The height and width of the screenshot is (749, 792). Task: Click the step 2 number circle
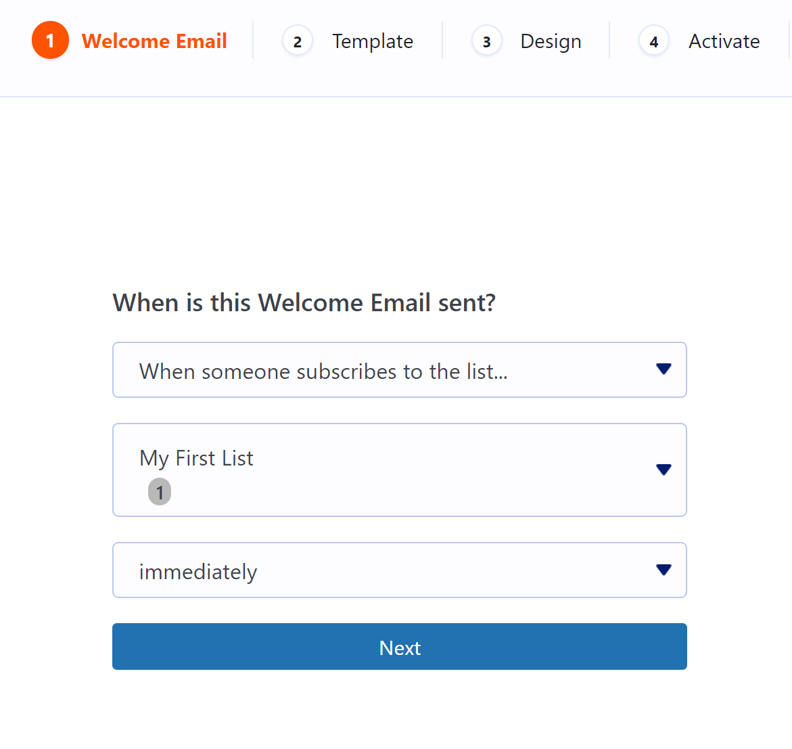(297, 41)
